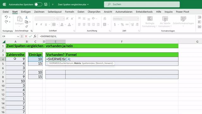This screenshot has height=114, width=202.
Task: Open the Automatisieren tab
Action: (x=124, y=12)
